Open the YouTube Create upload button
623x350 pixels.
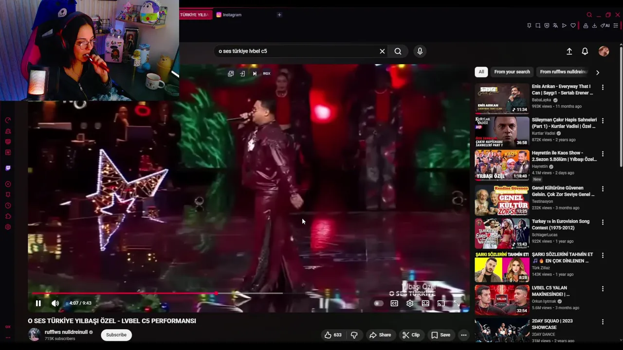tap(569, 51)
